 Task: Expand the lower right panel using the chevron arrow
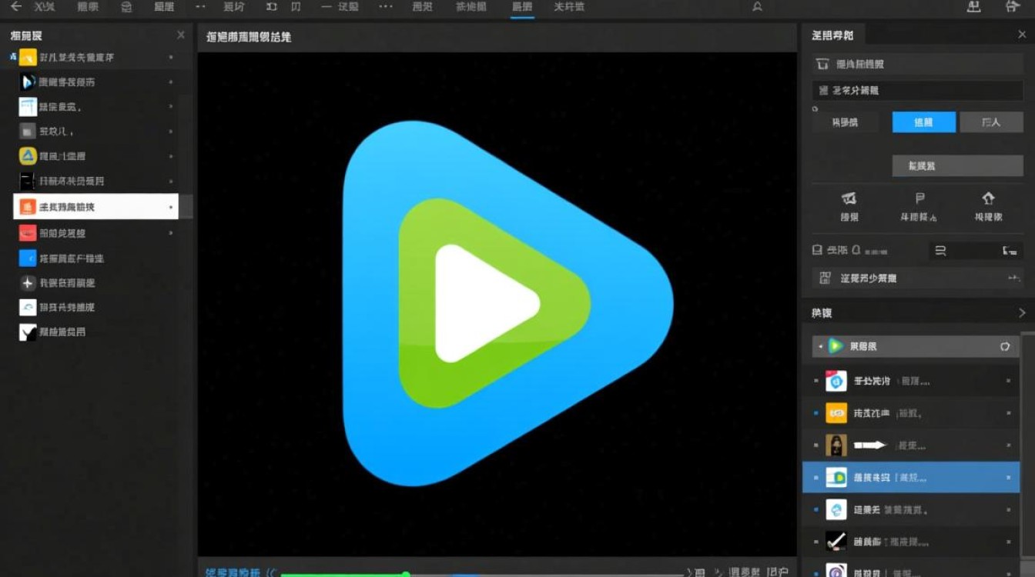click(x=1022, y=313)
